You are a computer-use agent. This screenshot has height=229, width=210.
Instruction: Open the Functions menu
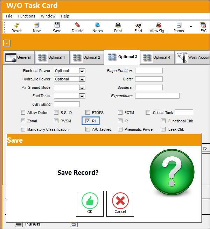tap(27, 16)
